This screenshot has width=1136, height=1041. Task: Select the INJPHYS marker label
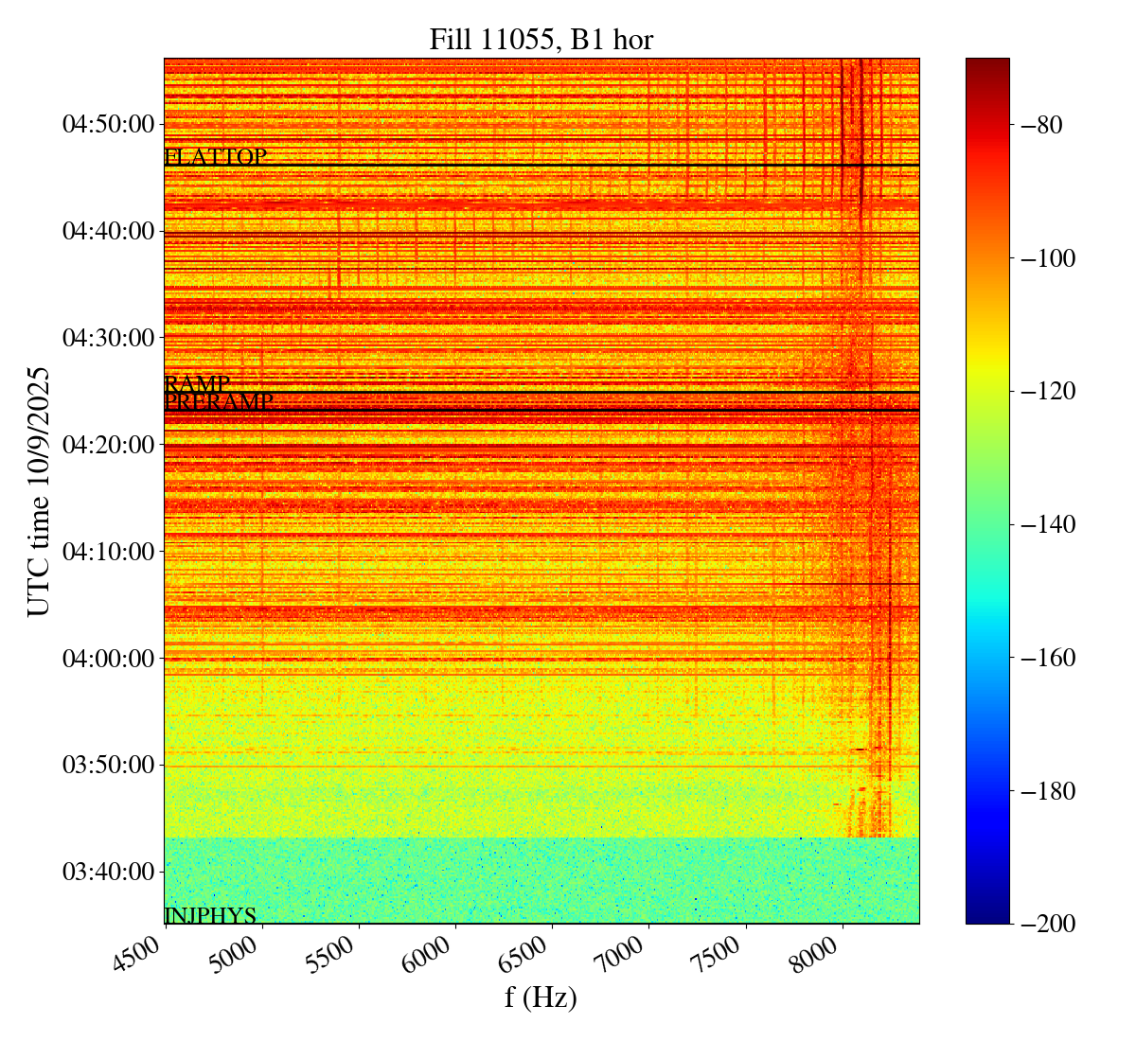coord(210,915)
